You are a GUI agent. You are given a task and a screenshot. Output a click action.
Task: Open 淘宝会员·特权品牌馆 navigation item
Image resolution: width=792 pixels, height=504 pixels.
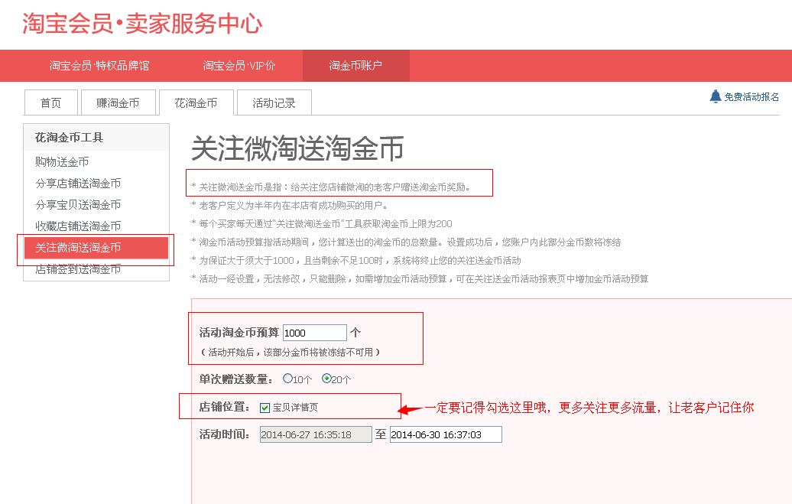click(x=99, y=66)
